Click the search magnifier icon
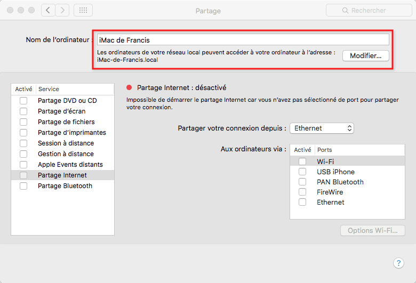The width and height of the screenshot is (416, 283). [x=345, y=10]
